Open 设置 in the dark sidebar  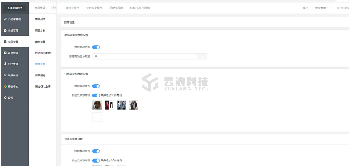(10, 98)
